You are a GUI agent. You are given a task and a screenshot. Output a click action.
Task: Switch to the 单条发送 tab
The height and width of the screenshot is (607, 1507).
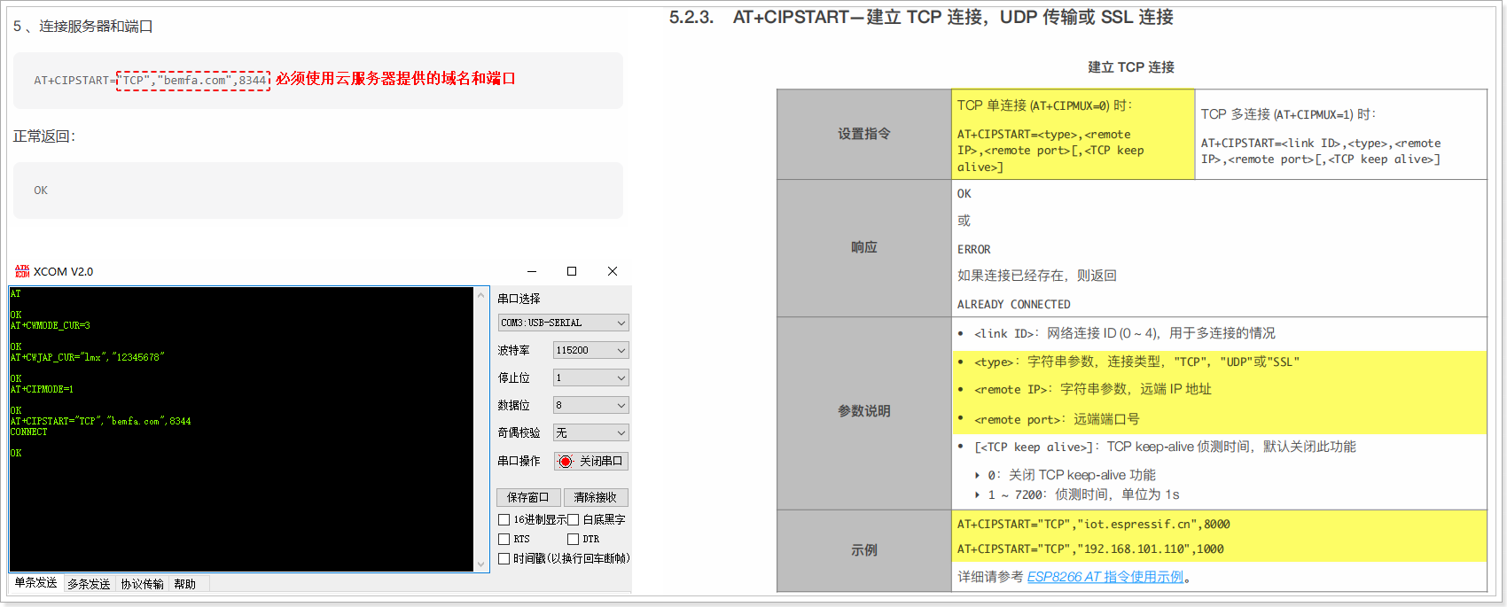click(x=35, y=583)
